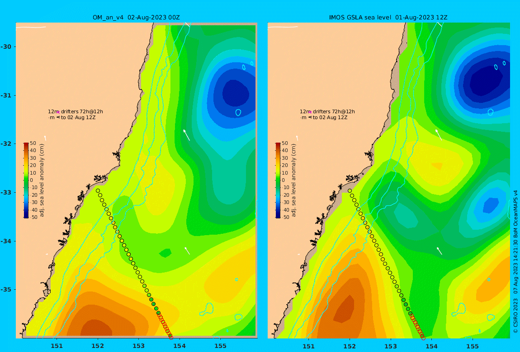The height and width of the screenshot is (352, 520).
Task: Click longitude label 153 under the left map
Action: [139, 346]
